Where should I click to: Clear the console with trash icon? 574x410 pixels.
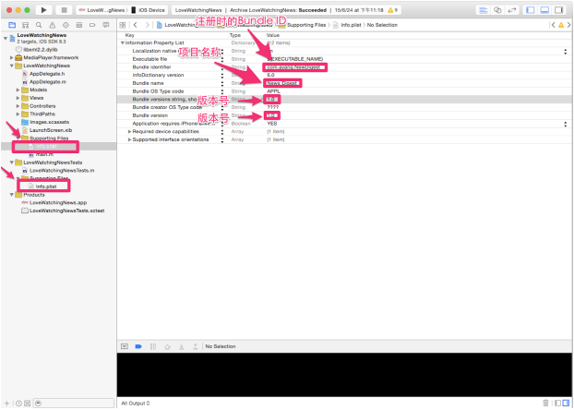coord(545,403)
